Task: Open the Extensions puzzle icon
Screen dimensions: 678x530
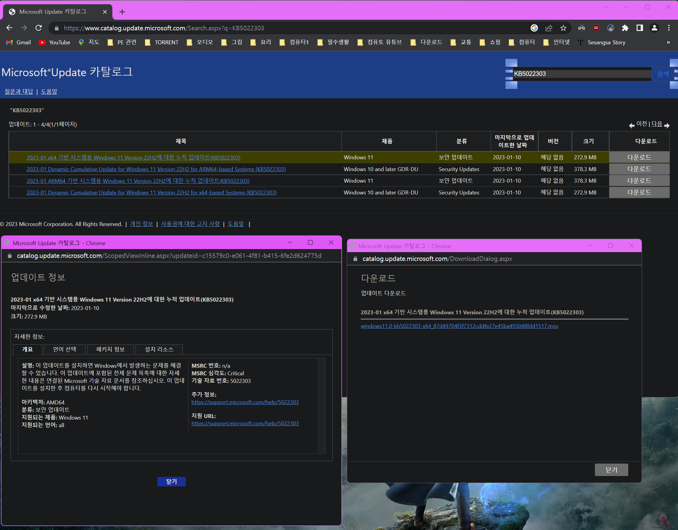Action: 625,28
